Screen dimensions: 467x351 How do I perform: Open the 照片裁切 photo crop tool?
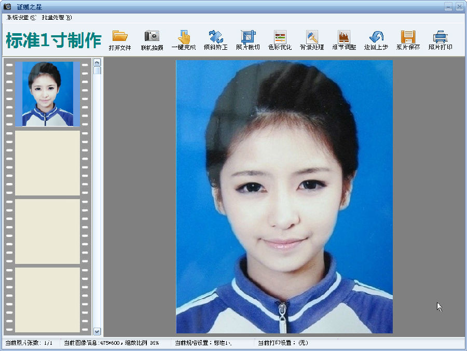248,40
